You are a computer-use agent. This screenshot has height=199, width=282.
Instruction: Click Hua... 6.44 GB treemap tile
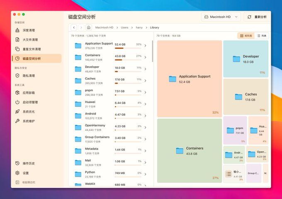pos(258,130)
